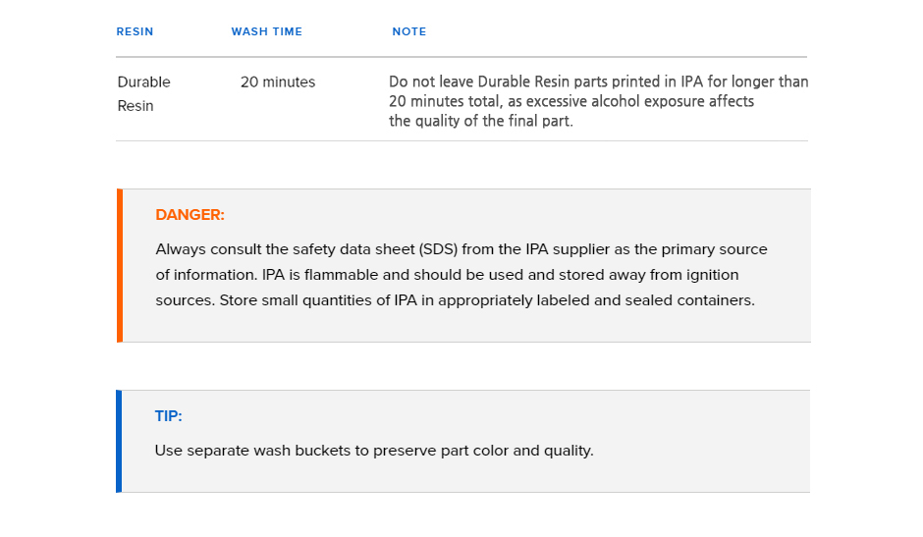The width and height of the screenshot is (923, 537).
Task: Click the NOTE column header
Action: click(409, 31)
